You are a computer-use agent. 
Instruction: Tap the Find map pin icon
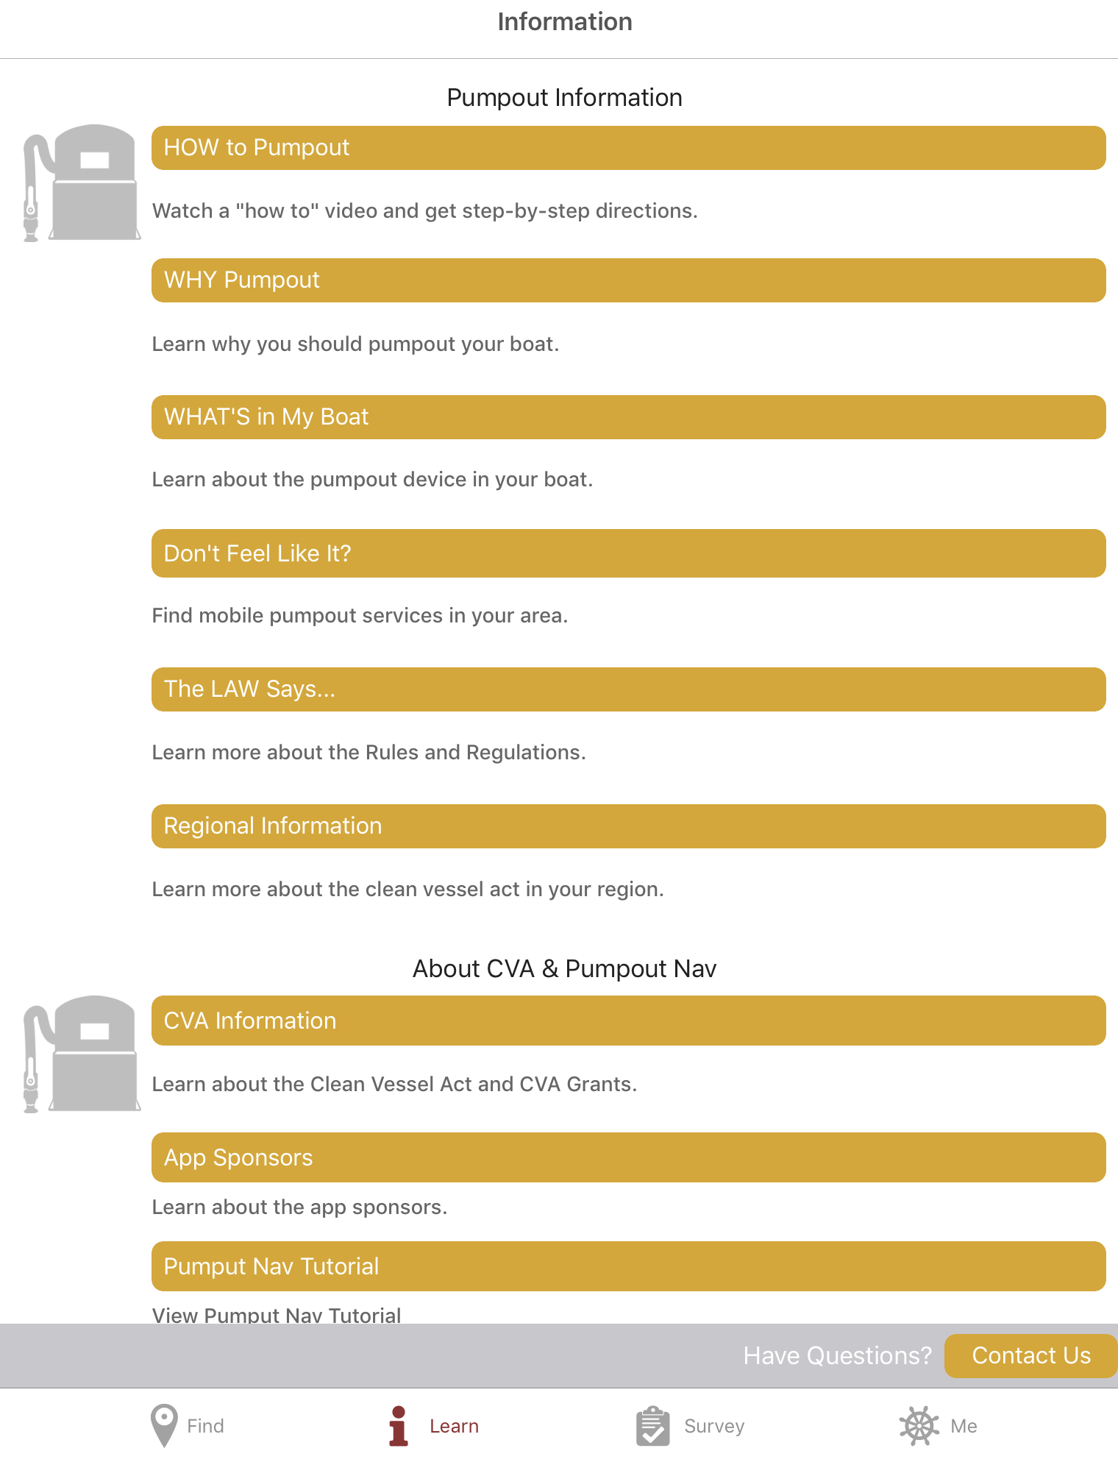[163, 1425]
